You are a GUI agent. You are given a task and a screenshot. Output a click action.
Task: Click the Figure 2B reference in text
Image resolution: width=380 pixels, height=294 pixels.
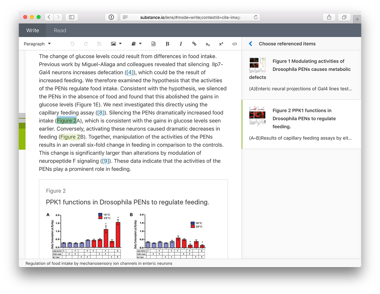click(70, 137)
